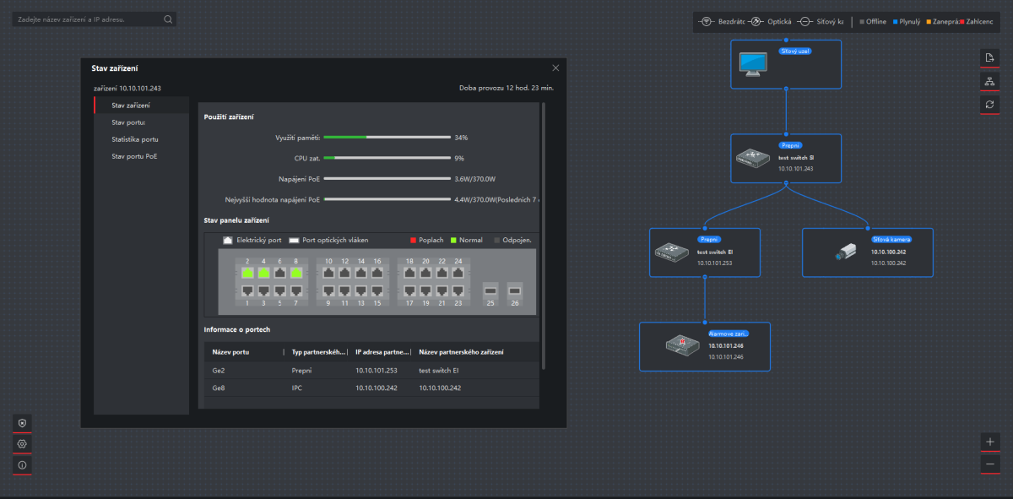Click the info icon in bottom-left
This screenshot has height=499, width=1013.
[x=22, y=465]
